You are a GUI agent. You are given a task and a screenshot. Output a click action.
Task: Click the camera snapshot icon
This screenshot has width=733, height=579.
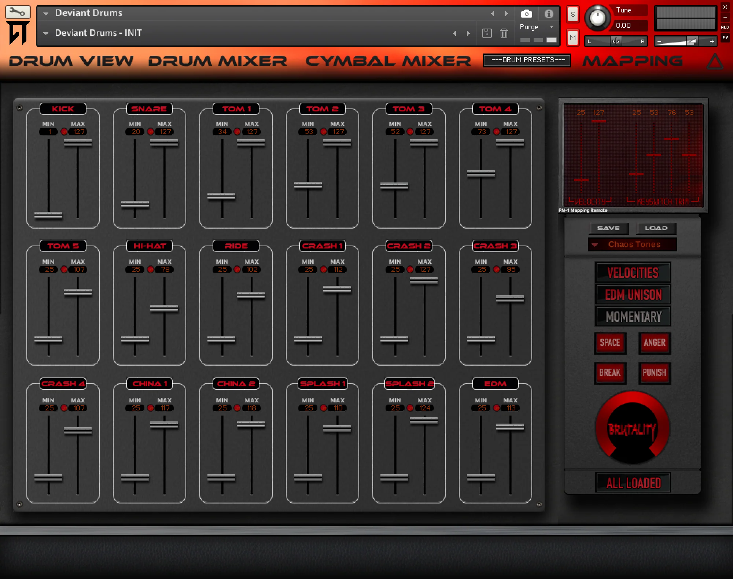tap(526, 14)
